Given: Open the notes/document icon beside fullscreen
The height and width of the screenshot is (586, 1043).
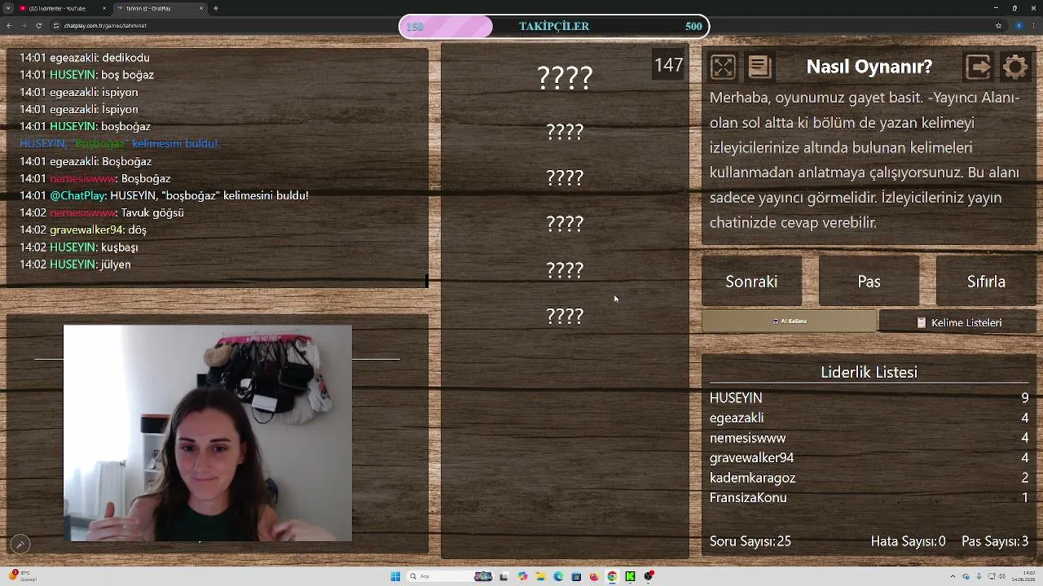Looking at the screenshot, I should click(759, 67).
